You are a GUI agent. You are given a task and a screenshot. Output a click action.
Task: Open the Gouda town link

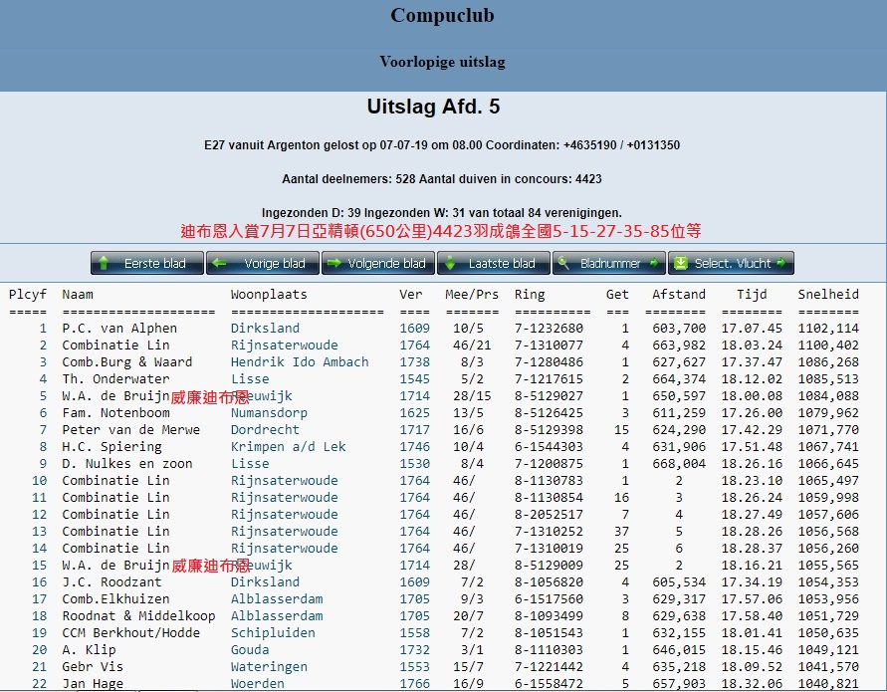tap(250, 650)
